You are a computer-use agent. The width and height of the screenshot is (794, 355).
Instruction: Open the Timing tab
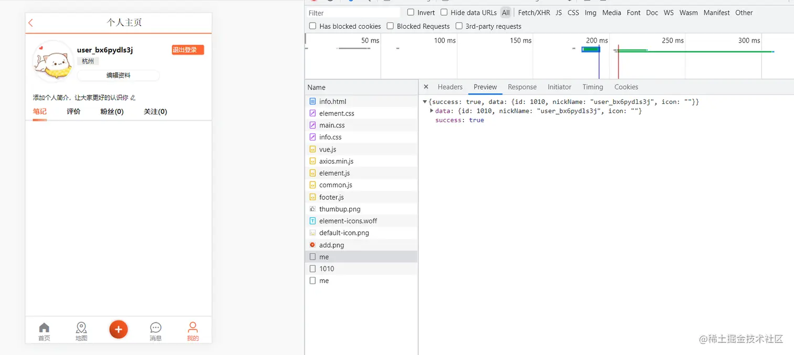pyautogui.click(x=592, y=87)
